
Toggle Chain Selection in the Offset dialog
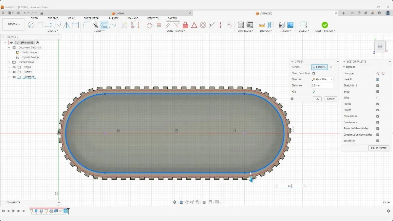click(314, 73)
